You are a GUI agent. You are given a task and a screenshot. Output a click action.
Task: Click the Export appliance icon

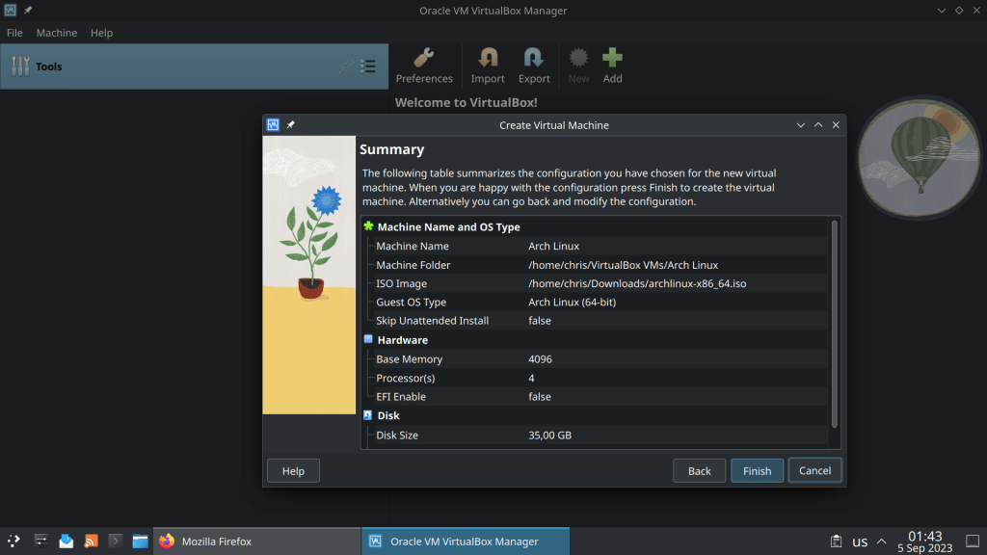[534, 66]
